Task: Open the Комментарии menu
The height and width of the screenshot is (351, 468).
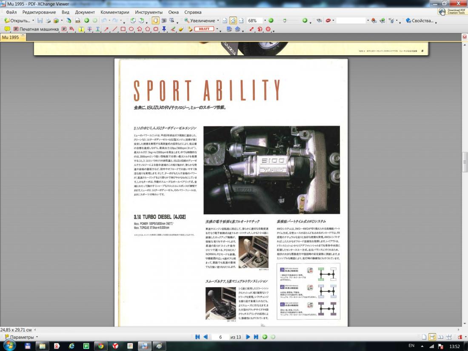Action: tap(115, 12)
